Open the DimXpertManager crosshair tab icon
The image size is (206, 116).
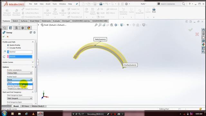23,28
